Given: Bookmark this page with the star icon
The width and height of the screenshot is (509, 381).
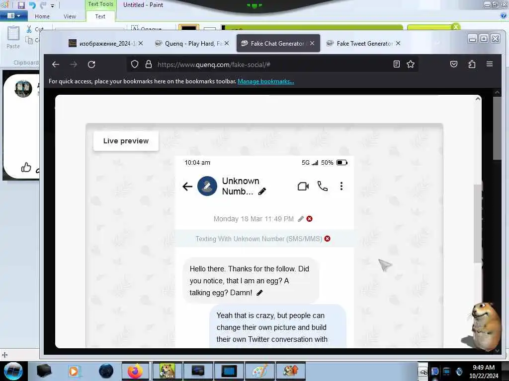Looking at the screenshot, I should 411,64.
